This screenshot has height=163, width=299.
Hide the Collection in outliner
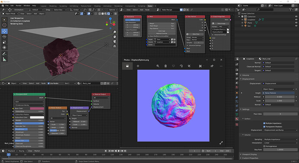click(x=296, y=16)
